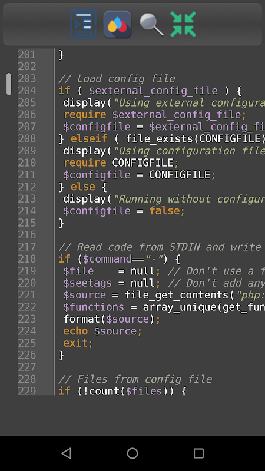The image size is (265, 471).
Task: Tap the Android home circle button
Action: coord(132,453)
